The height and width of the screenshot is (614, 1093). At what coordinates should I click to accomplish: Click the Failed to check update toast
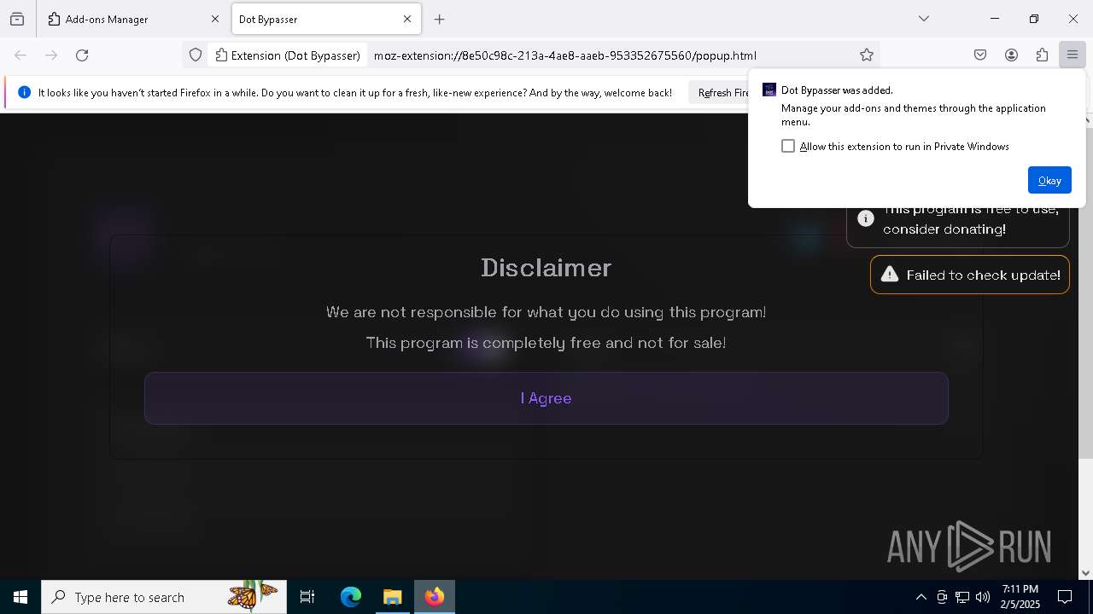pyautogui.click(x=970, y=275)
